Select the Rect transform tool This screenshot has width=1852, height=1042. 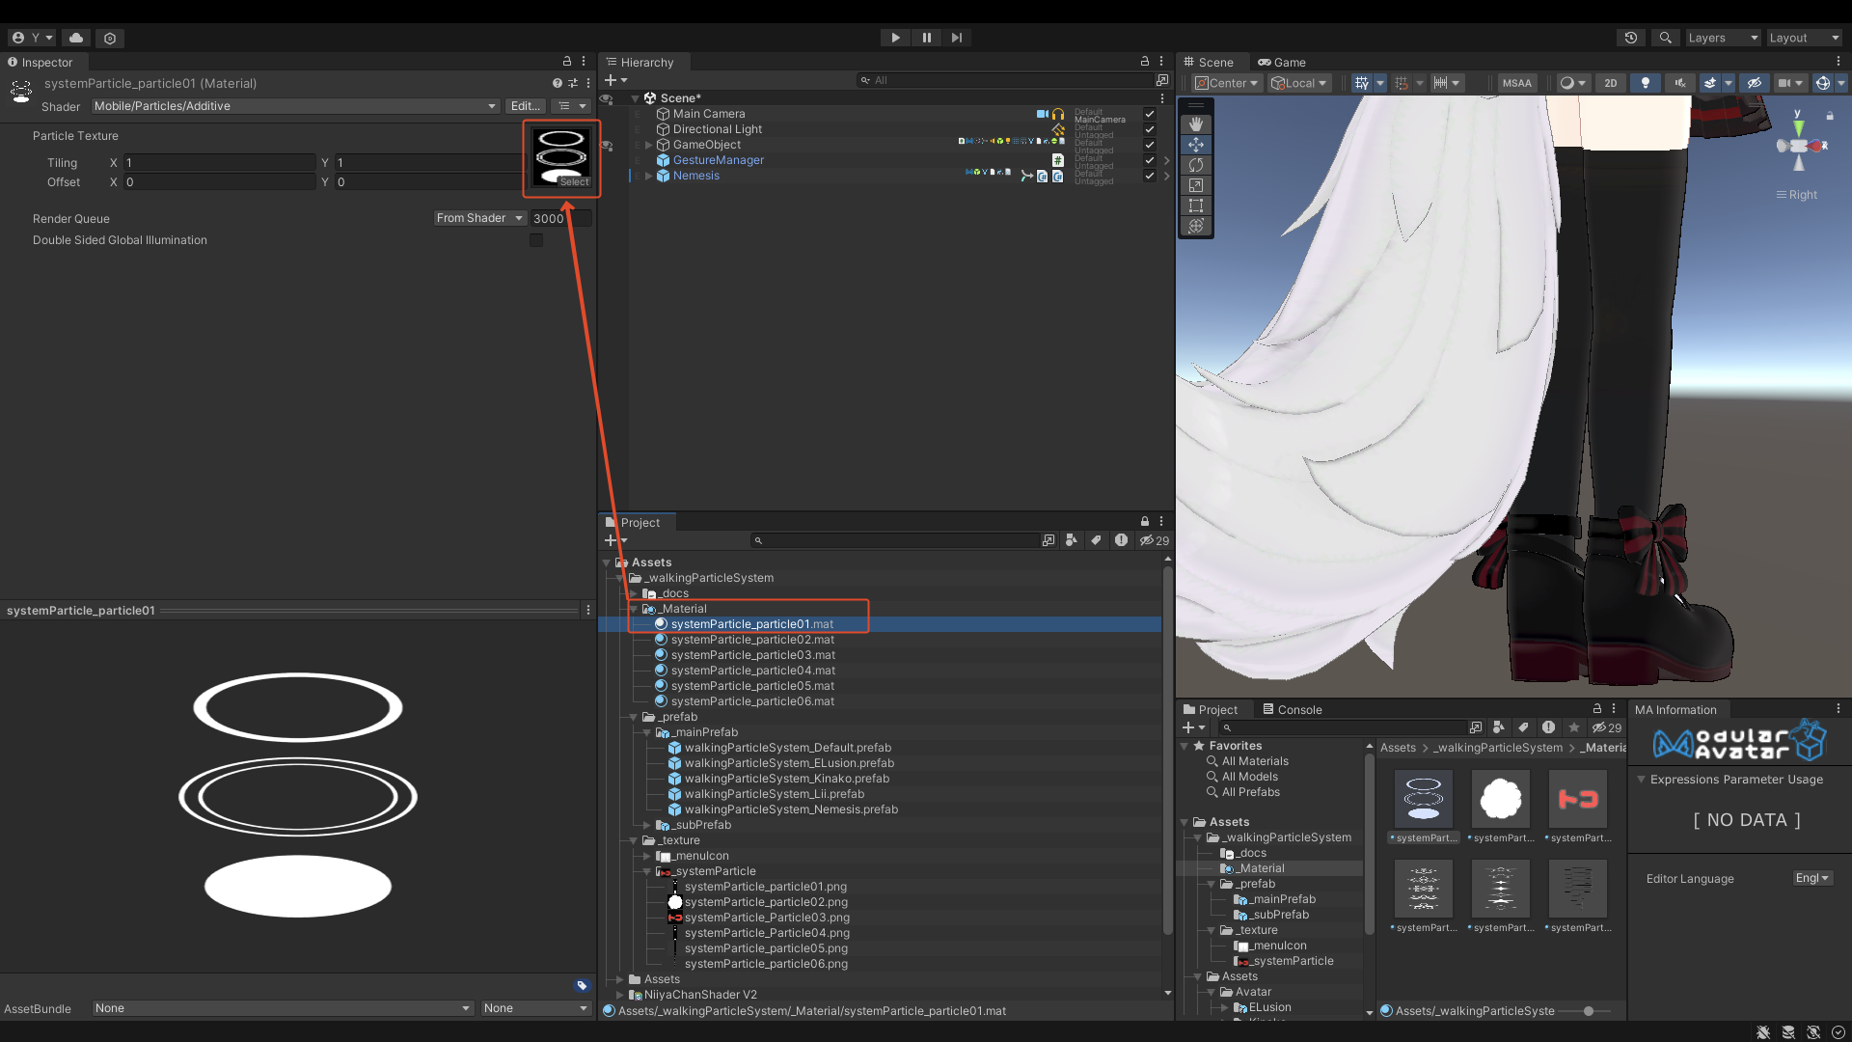[1196, 206]
